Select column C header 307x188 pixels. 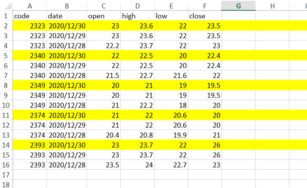click(x=104, y=6)
